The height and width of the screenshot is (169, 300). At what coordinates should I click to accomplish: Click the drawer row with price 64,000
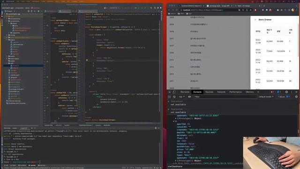[275, 61]
